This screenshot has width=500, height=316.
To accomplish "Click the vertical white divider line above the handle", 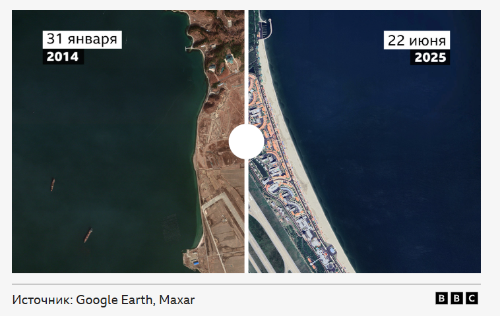I will point(246,67).
